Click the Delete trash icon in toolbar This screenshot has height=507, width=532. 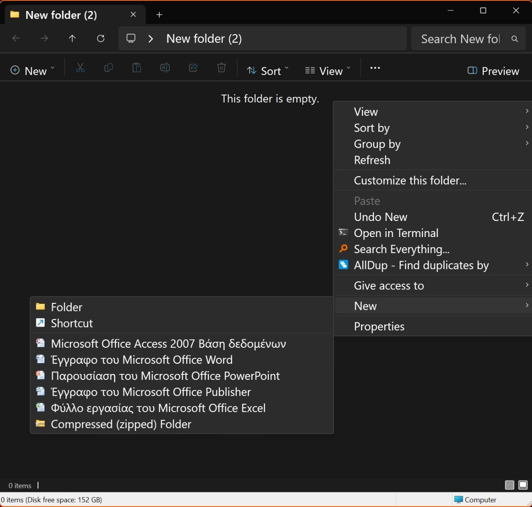(x=221, y=68)
